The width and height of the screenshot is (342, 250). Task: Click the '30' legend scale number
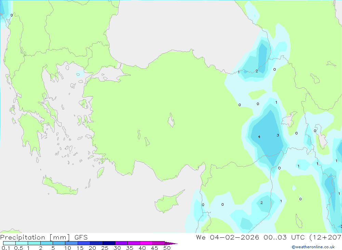pyautogui.click(x=117, y=248)
